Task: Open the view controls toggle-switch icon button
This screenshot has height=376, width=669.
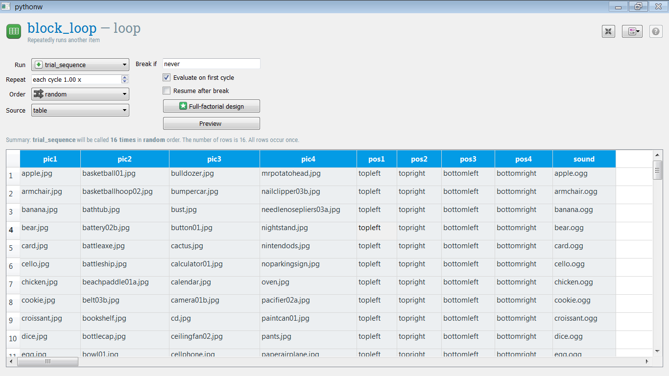Action: point(632,31)
